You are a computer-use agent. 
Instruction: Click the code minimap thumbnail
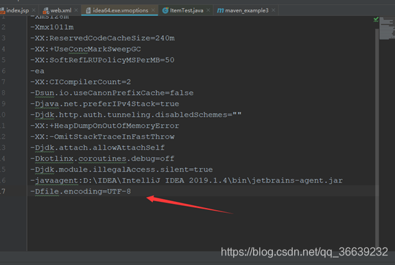(387, 28)
